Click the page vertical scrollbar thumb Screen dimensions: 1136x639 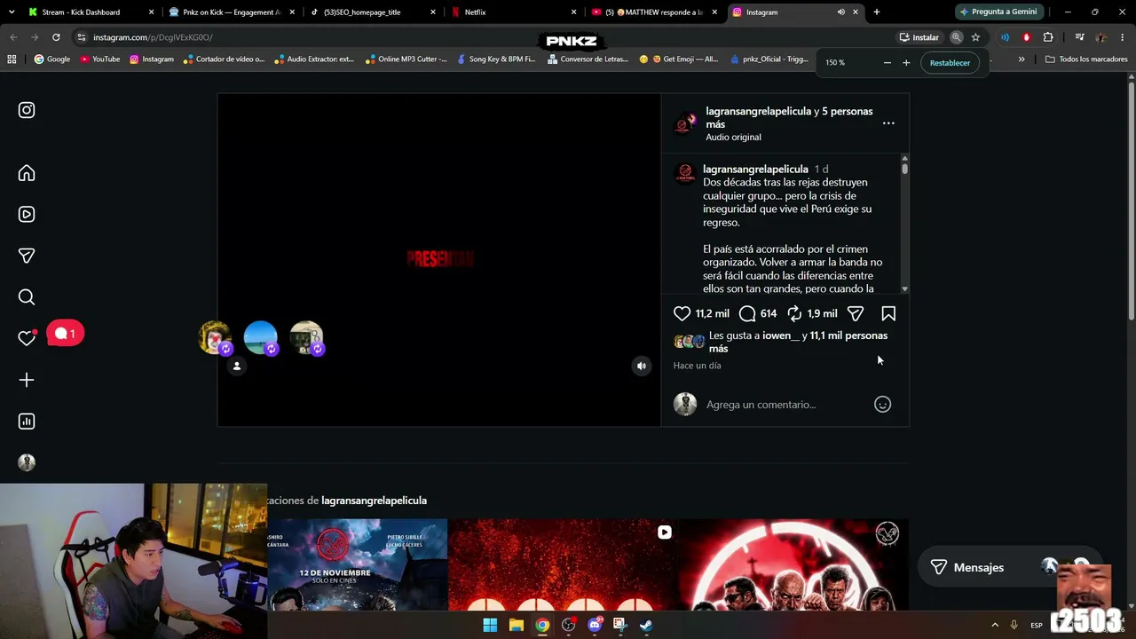pos(1132,200)
